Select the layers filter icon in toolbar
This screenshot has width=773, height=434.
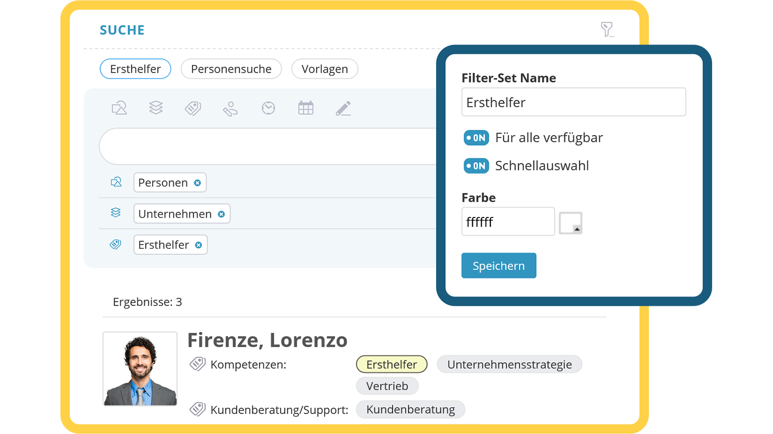click(156, 108)
